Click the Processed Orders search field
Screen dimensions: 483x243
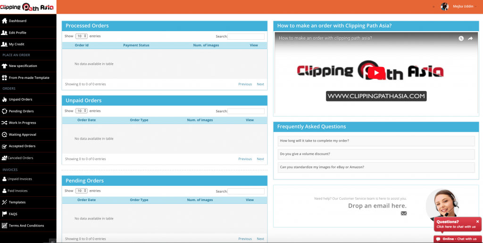[246, 37]
